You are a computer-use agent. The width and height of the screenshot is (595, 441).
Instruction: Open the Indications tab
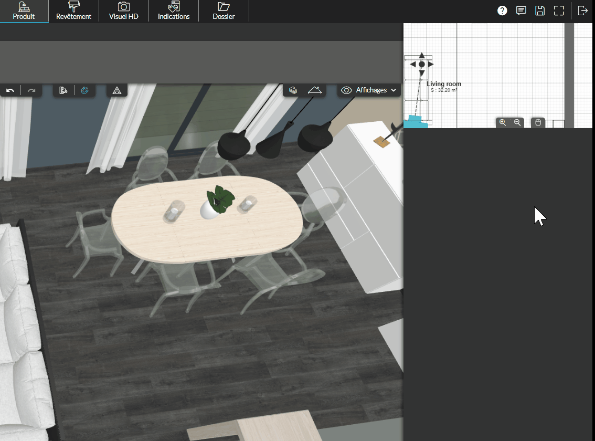point(174,11)
